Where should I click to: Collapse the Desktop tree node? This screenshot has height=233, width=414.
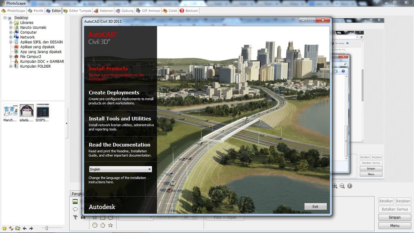5,18
